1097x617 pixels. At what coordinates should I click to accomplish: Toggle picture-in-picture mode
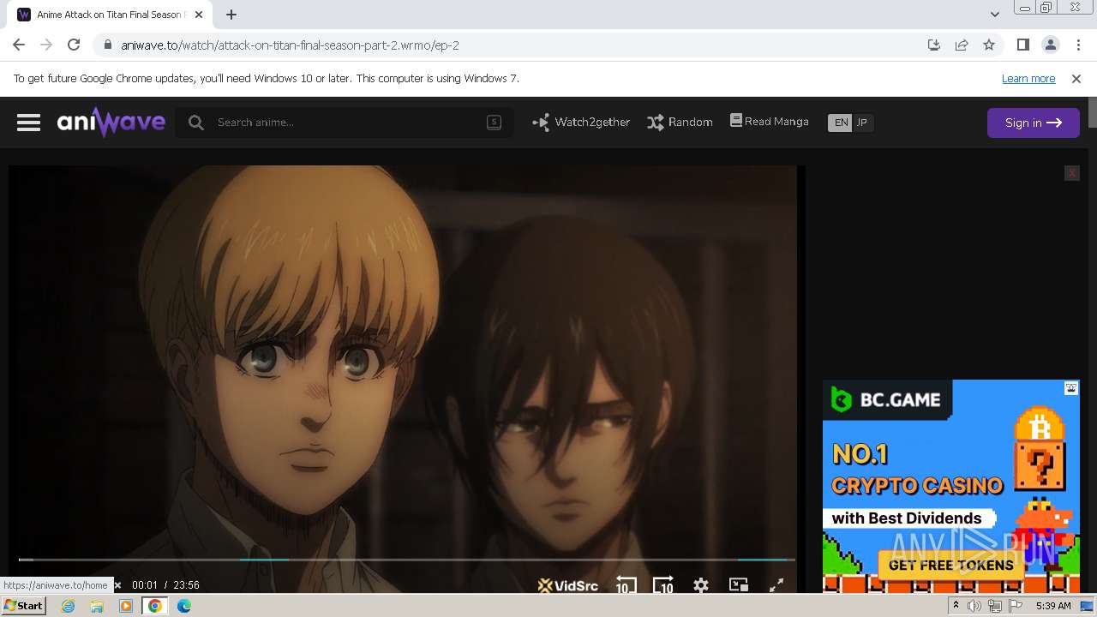(x=739, y=584)
